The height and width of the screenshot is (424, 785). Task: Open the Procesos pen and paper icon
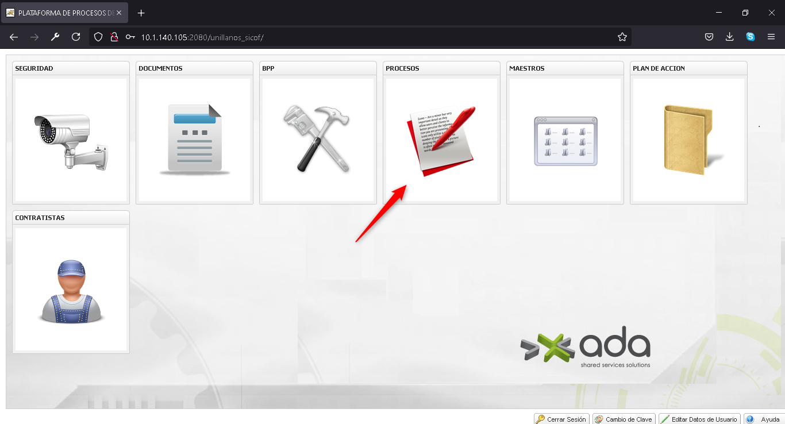pyautogui.click(x=442, y=140)
